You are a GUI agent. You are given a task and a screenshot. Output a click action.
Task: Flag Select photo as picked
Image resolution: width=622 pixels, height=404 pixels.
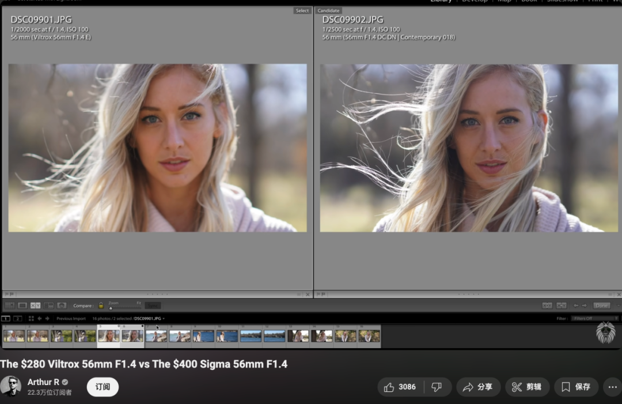pos(7,294)
